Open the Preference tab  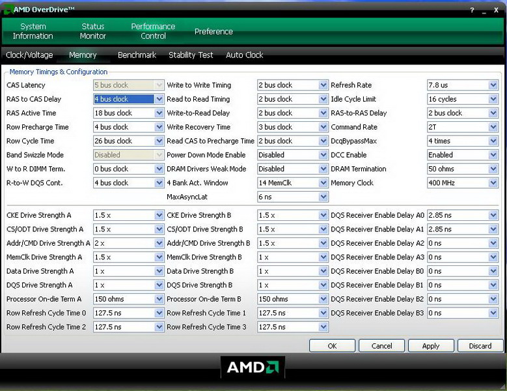tap(213, 31)
